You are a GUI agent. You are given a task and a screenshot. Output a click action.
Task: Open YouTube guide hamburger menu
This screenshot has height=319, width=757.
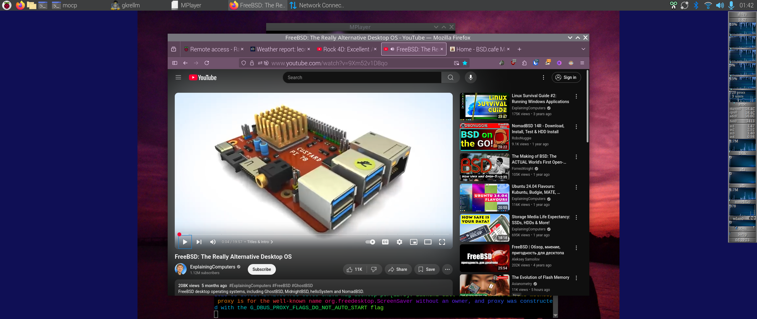pos(178,77)
